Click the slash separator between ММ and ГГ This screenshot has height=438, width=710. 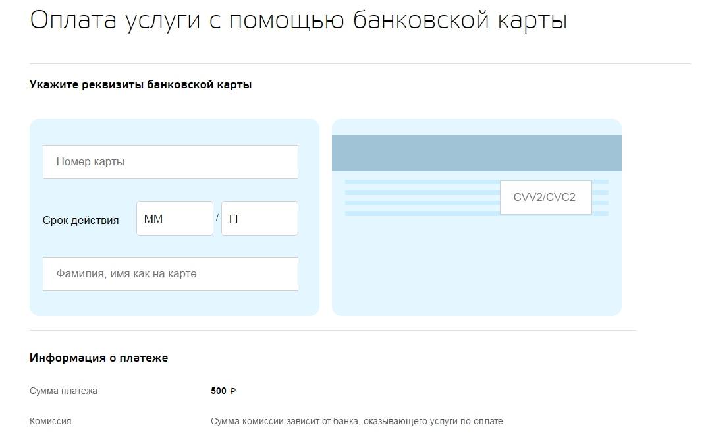point(217,217)
